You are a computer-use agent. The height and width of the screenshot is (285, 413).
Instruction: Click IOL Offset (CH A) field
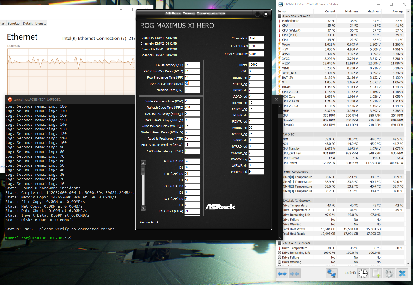point(192,211)
